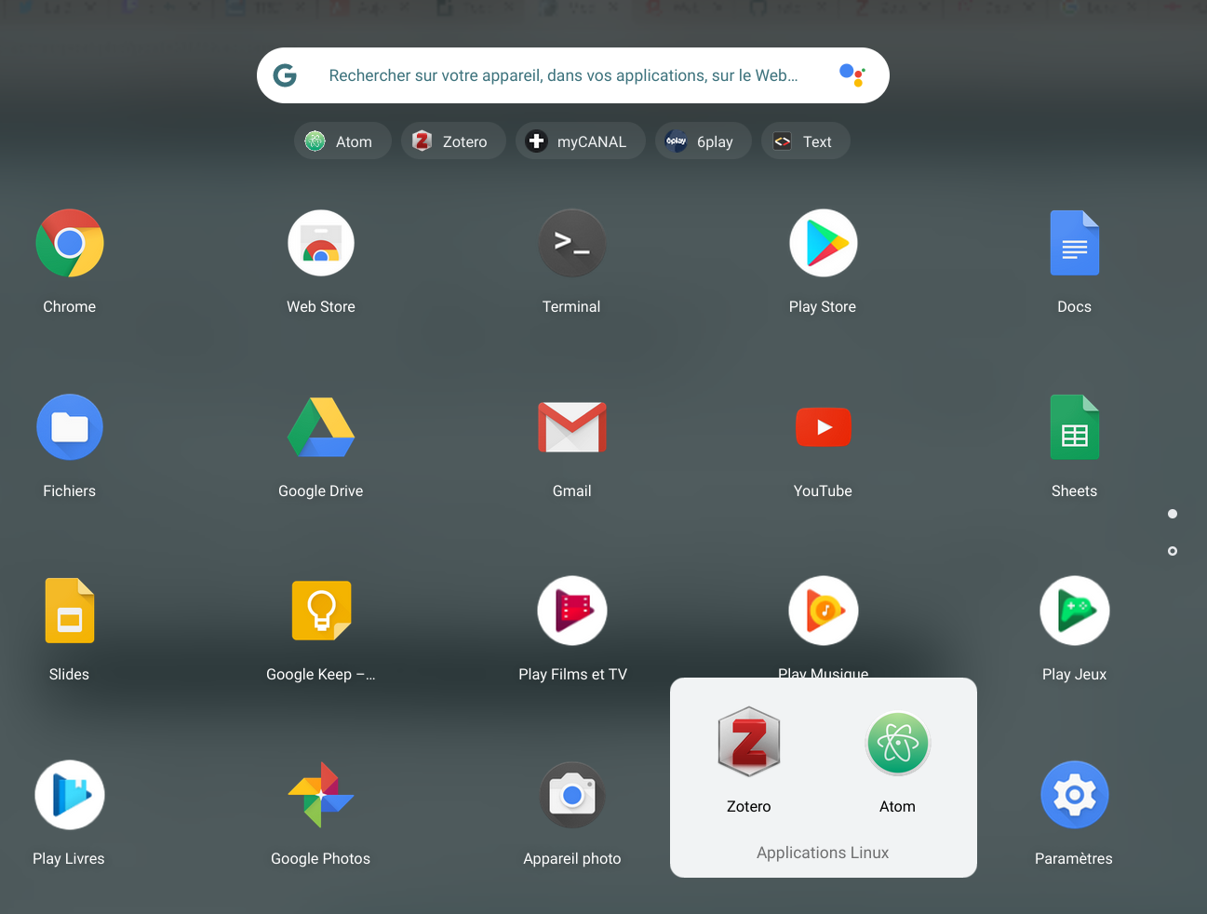Click the Applications Linux folder name
1207x914 pixels.
pyautogui.click(x=823, y=853)
